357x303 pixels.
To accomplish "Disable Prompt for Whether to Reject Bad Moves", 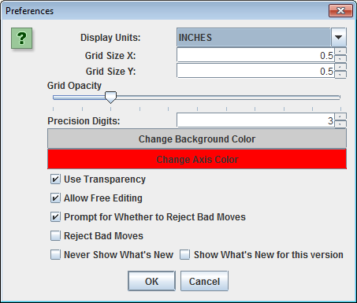I will click(x=55, y=217).
